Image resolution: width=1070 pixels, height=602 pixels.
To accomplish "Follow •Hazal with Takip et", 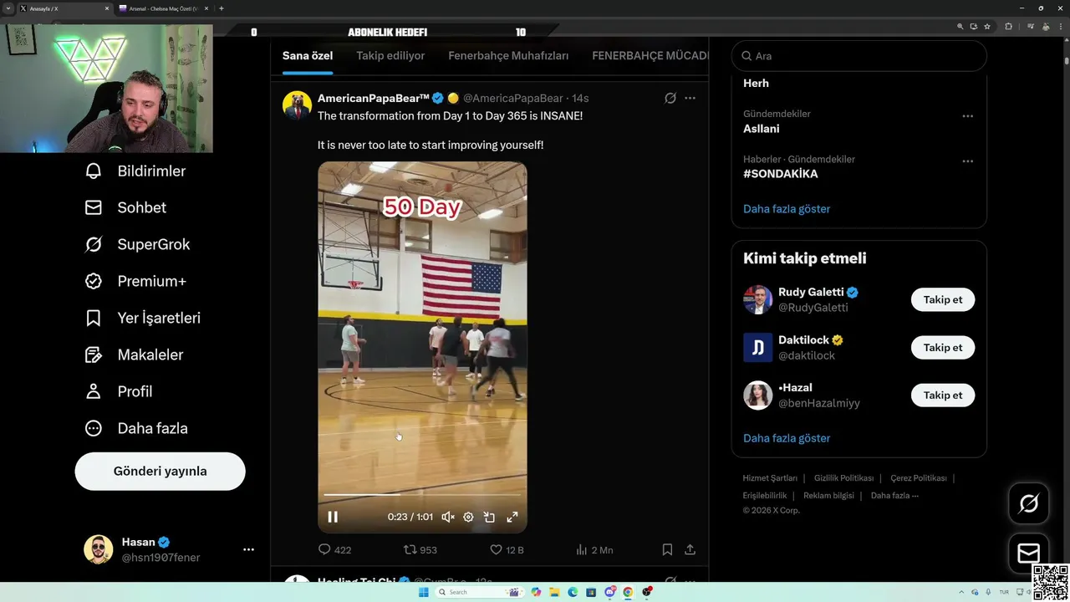I will click(943, 395).
